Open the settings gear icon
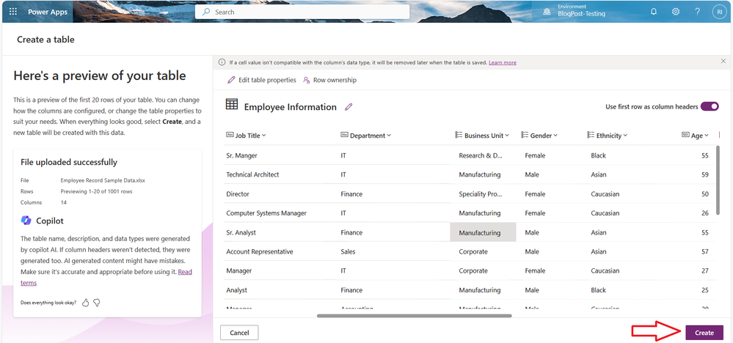This screenshot has width=733, height=343. [676, 12]
